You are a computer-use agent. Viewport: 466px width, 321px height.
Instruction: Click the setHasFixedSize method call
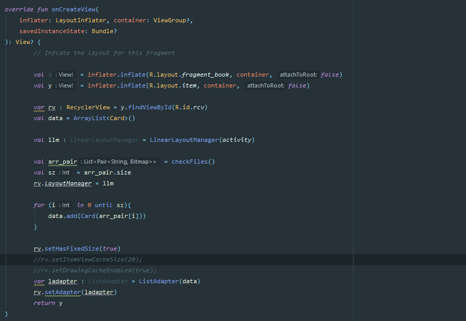click(72, 249)
